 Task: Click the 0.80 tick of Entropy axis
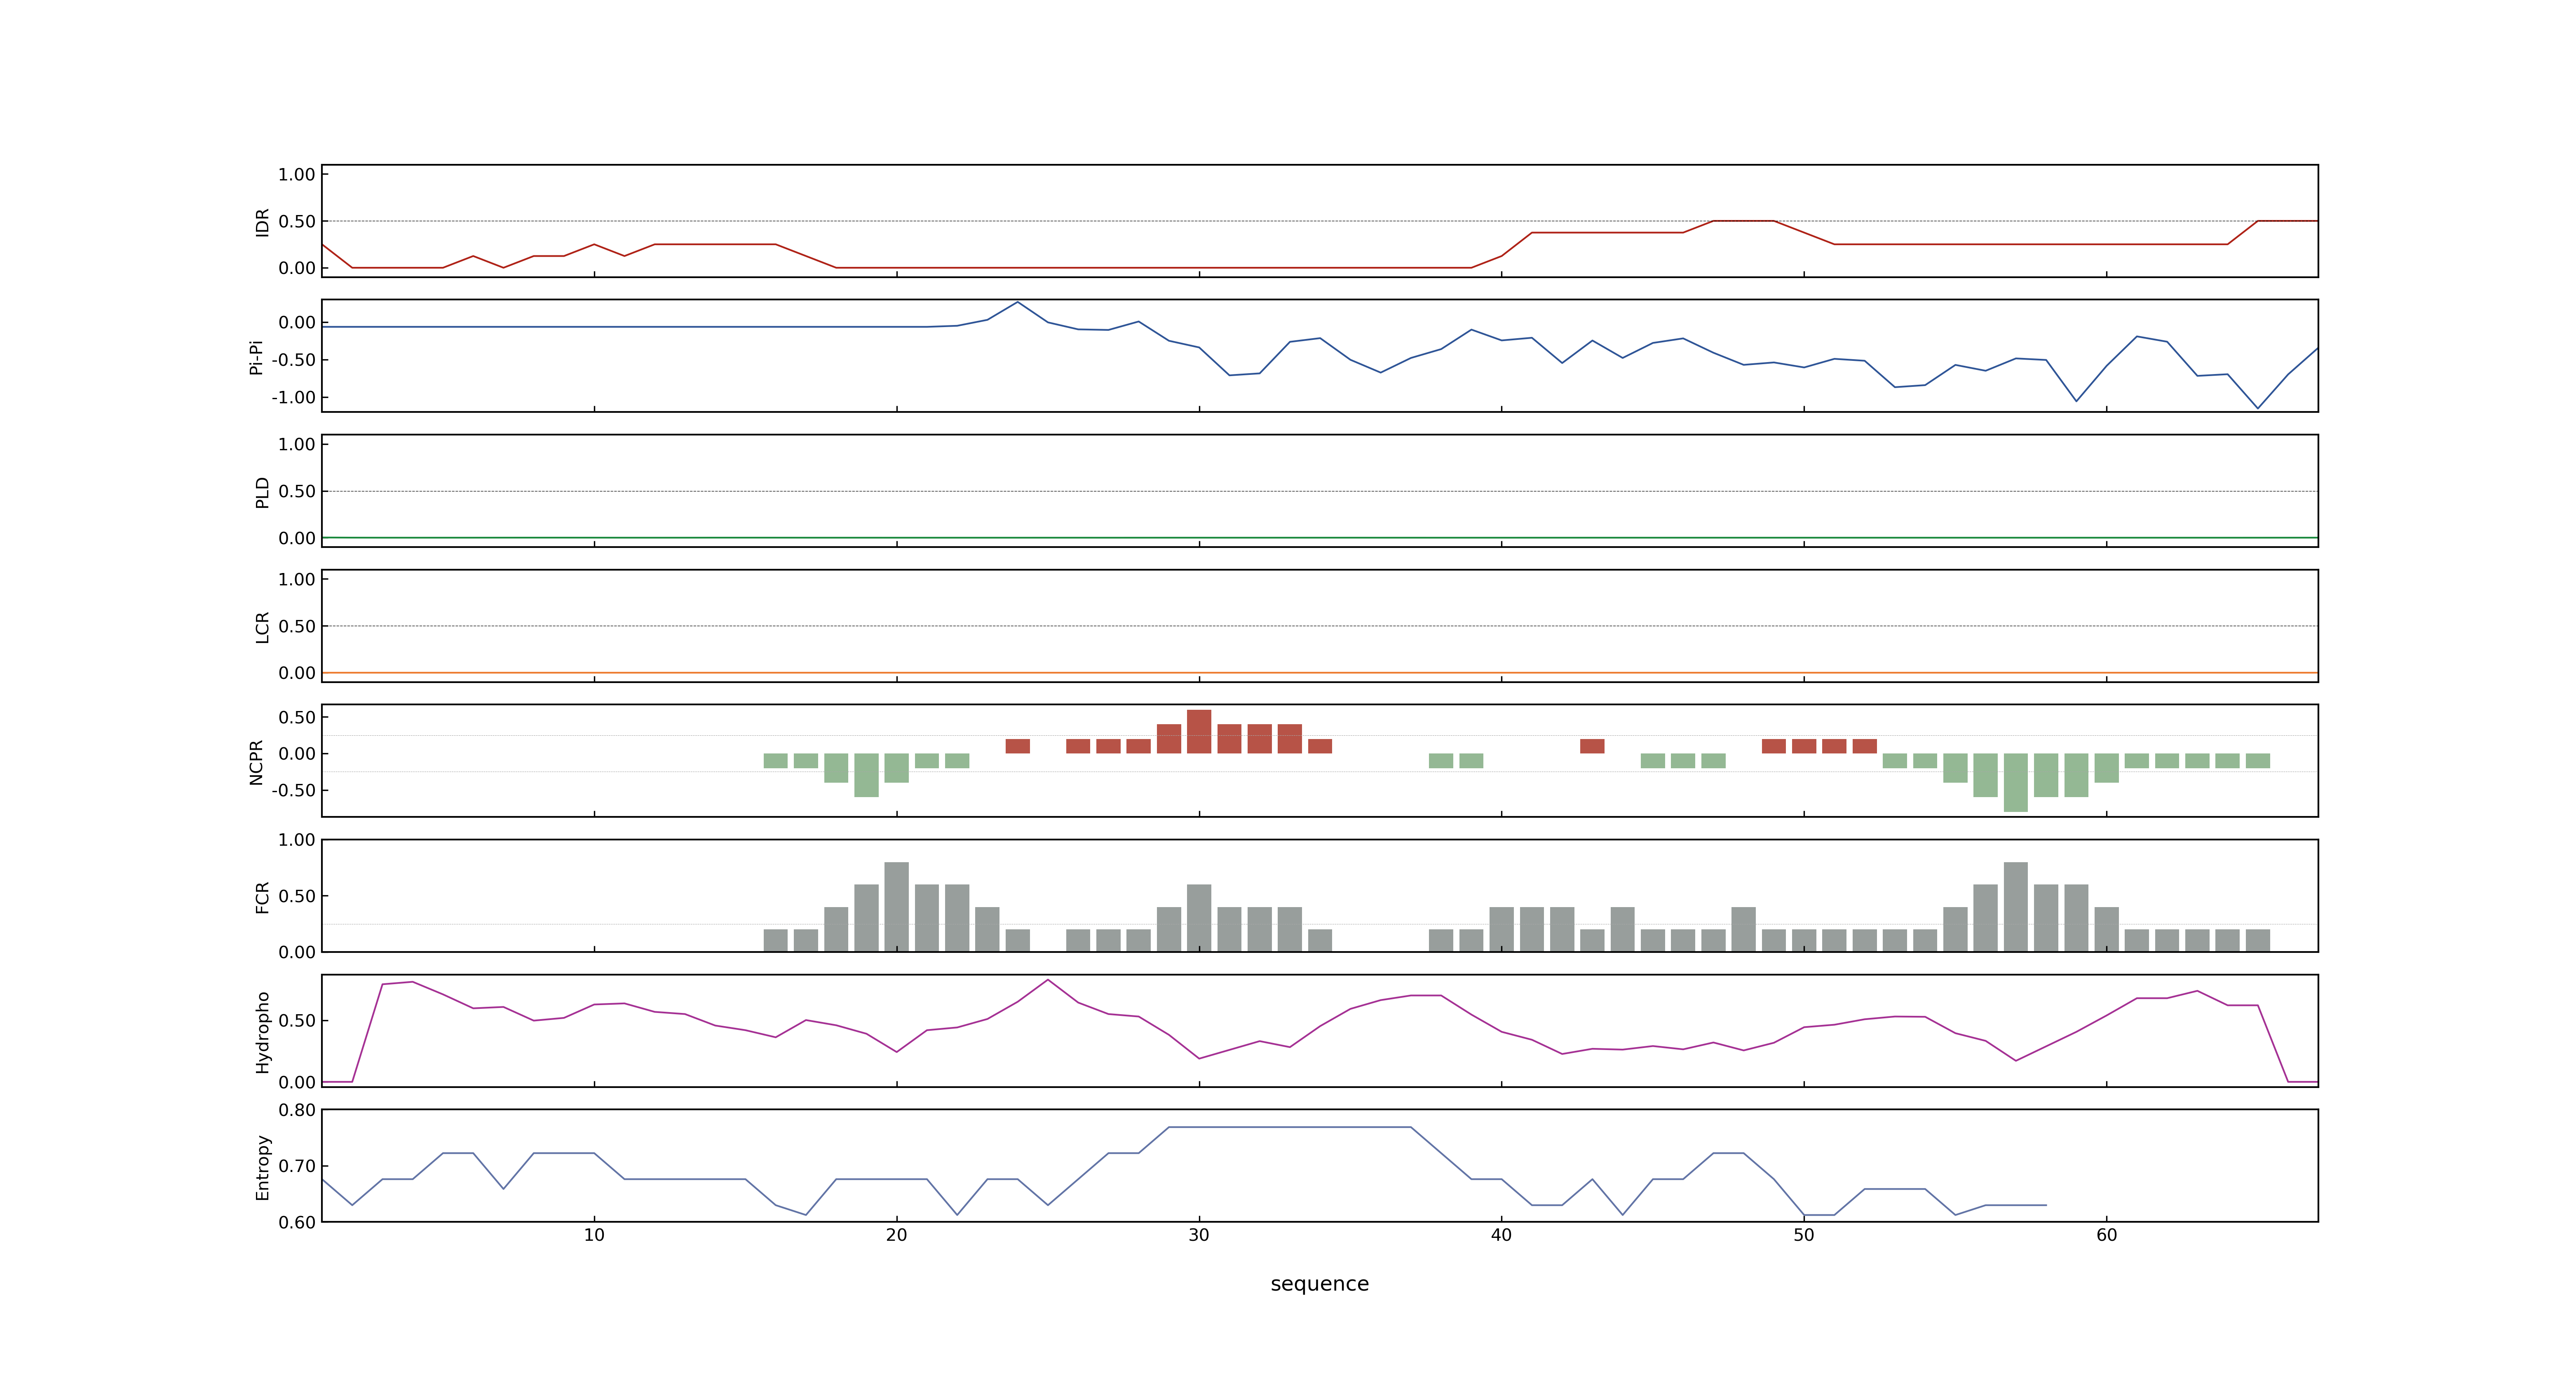point(297,1109)
